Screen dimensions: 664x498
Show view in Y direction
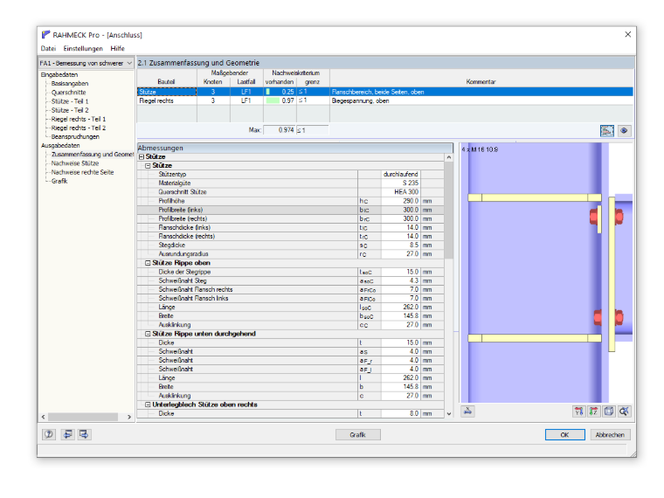578,412
